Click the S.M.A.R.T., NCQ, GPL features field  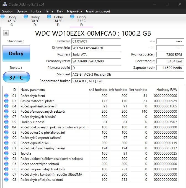[127, 81]
